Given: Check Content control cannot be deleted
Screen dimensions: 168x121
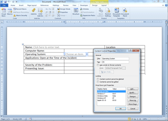Looking at the screenshot, I should [x=98, y=79].
